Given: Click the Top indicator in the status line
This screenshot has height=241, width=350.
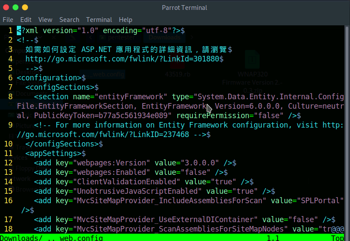Looking at the screenshot, I should tap(338, 238).
